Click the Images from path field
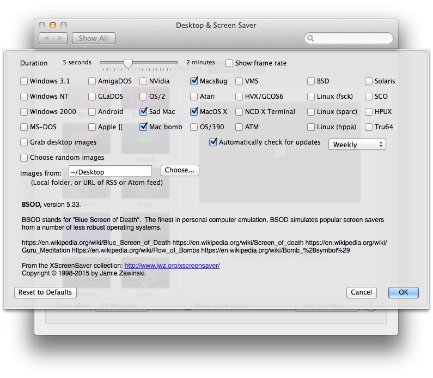Screen dimensions: 433x378 [110, 171]
